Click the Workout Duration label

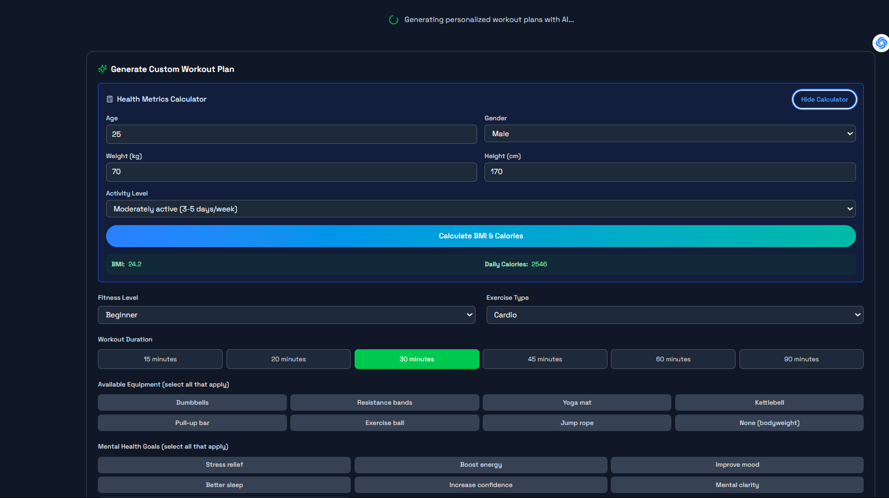[x=125, y=339]
